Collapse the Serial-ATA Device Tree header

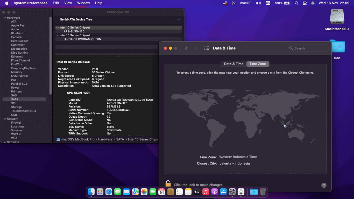pyautogui.click(x=179, y=19)
